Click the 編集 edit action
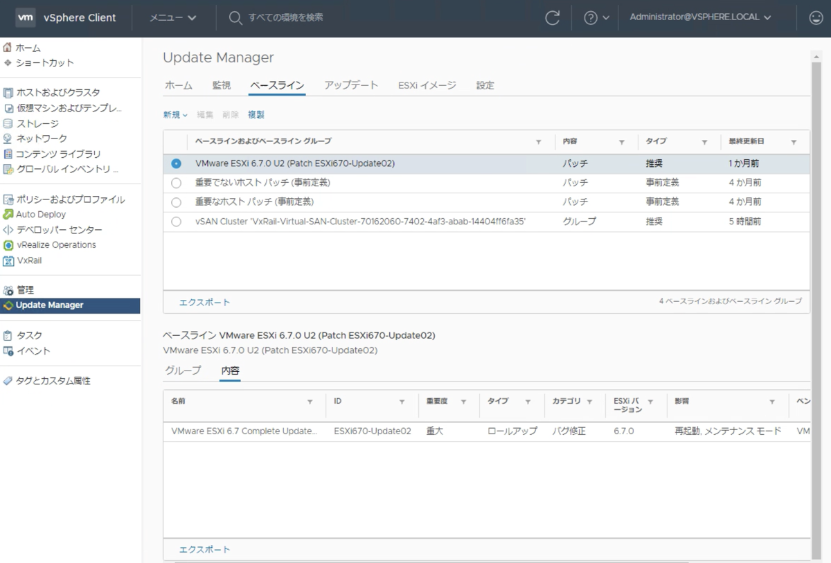 pyautogui.click(x=206, y=115)
